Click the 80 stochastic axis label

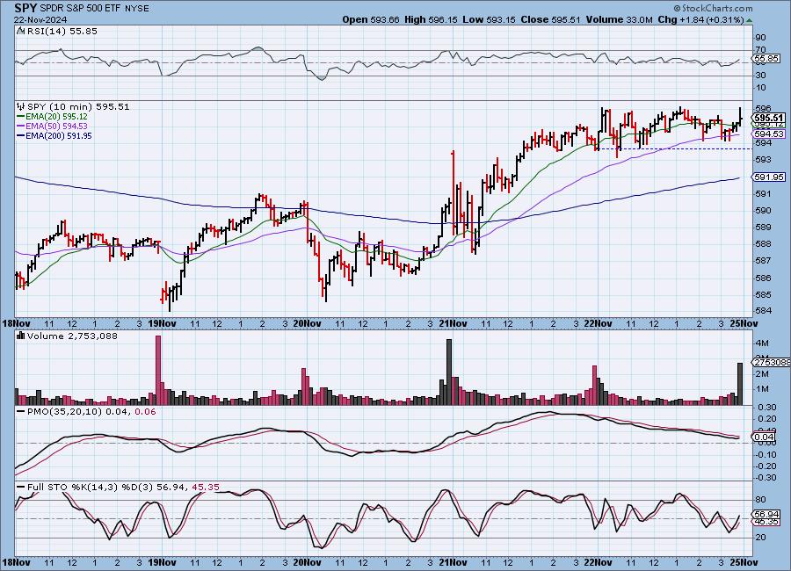click(760, 500)
